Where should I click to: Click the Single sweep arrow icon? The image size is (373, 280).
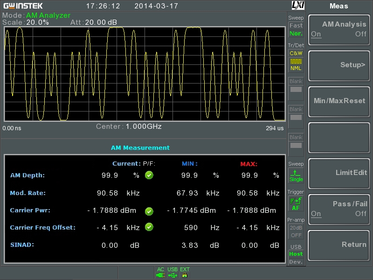(x=295, y=173)
